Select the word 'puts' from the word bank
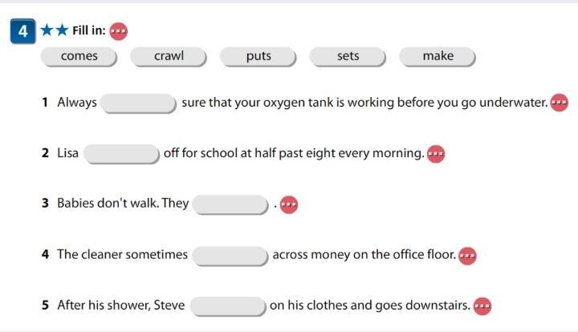This screenshot has width=578, height=332. pos(259,56)
